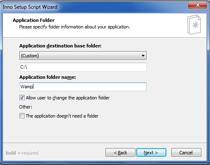Focus the custom path field containing C:\
Image resolution: width=210 pixels, height=165 pixels.
pyautogui.click(x=83, y=67)
